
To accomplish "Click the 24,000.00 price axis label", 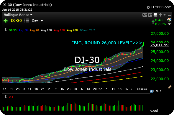I will pyautogui.click(x=160, y=61).
